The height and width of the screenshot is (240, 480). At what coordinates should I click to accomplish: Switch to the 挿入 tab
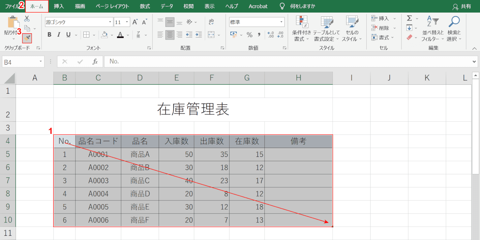59,6
